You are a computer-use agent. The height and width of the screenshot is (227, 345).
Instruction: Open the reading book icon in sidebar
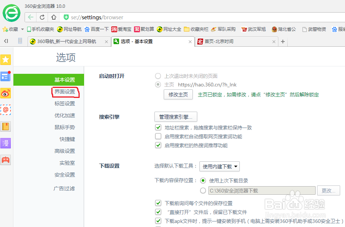coord(6,126)
